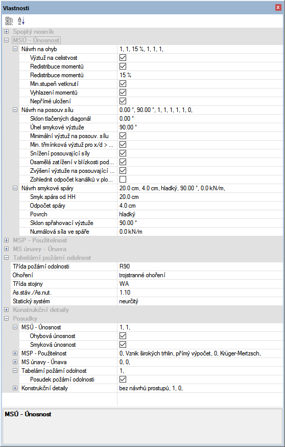Collapse the Návrh na ohyb group
This screenshot has height=447, width=285.
click(15, 49)
